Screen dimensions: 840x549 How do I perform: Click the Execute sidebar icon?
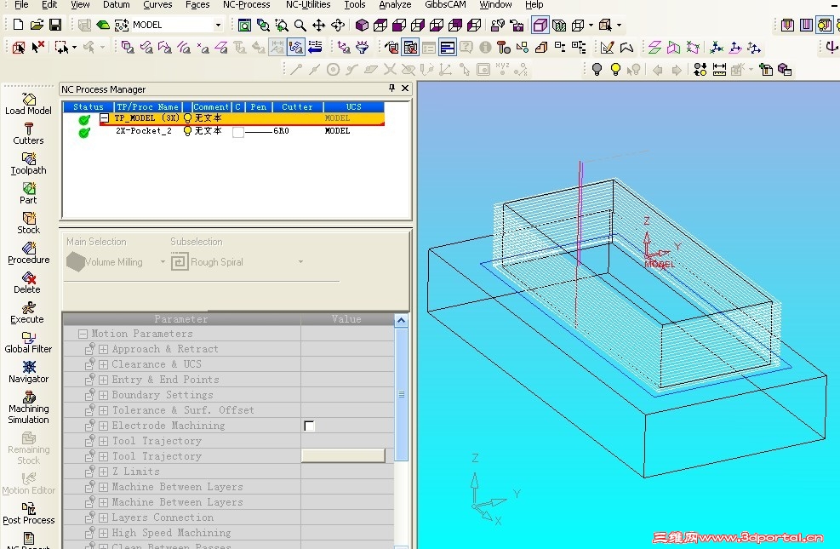pos(28,313)
